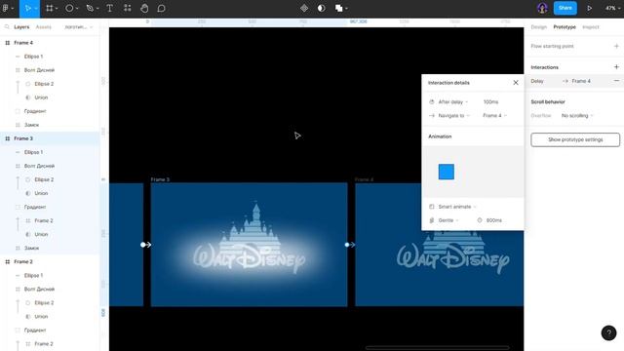Edit the 100ms delay value field
The height and width of the screenshot is (351, 624).
click(x=490, y=101)
